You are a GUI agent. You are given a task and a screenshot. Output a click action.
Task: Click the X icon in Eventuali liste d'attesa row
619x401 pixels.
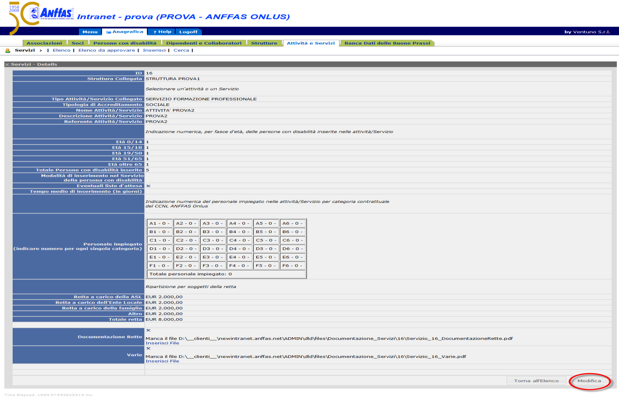(148, 186)
